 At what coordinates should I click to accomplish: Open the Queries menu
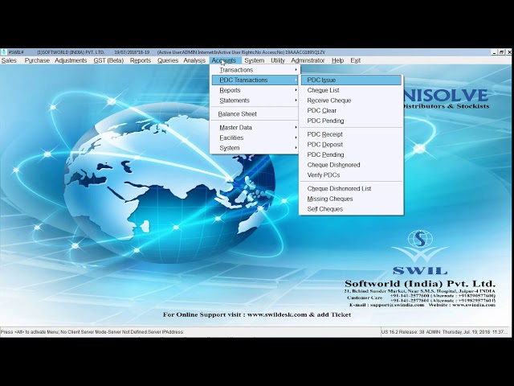point(168,60)
